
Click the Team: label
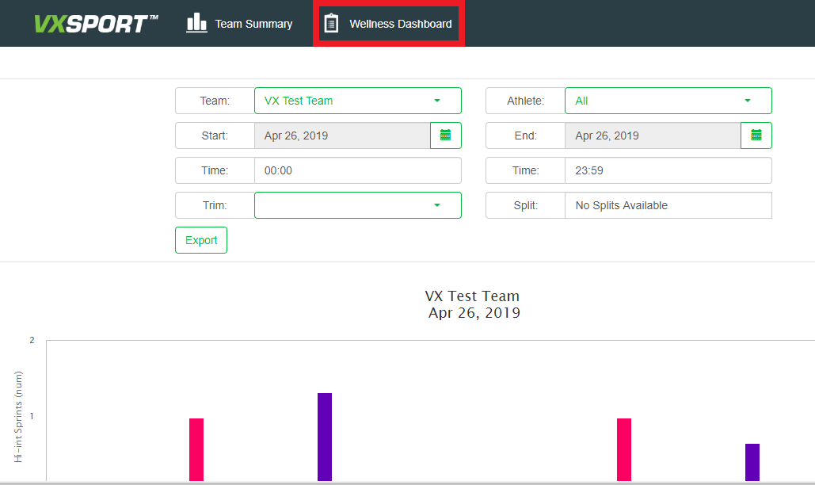tap(215, 101)
